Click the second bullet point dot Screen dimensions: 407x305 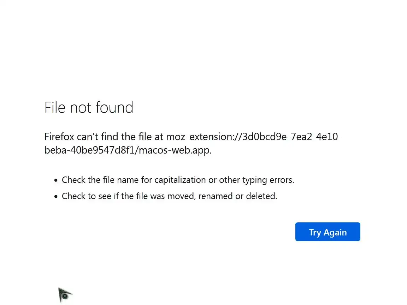56,197
